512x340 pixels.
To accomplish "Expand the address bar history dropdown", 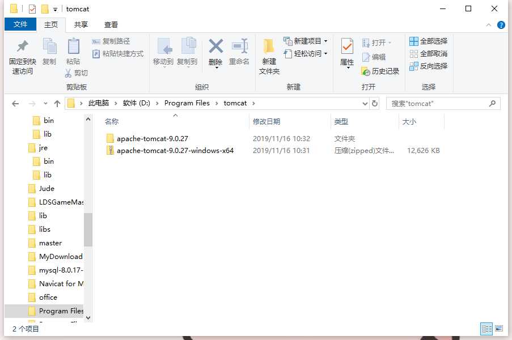I will 365,104.
